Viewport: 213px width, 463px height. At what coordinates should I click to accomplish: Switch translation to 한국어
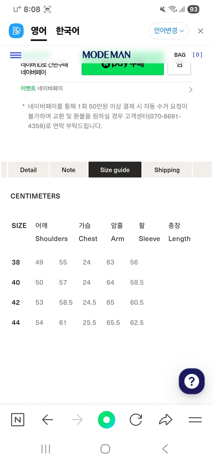pyautogui.click(x=67, y=31)
